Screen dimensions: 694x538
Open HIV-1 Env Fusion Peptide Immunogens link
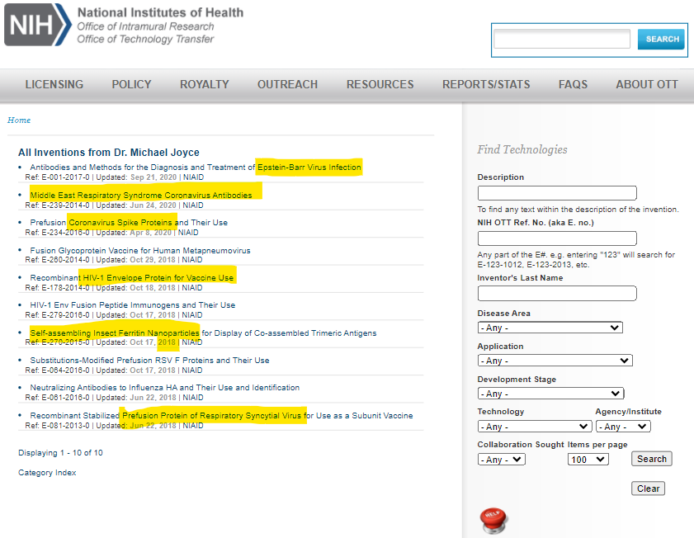pos(133,305)
